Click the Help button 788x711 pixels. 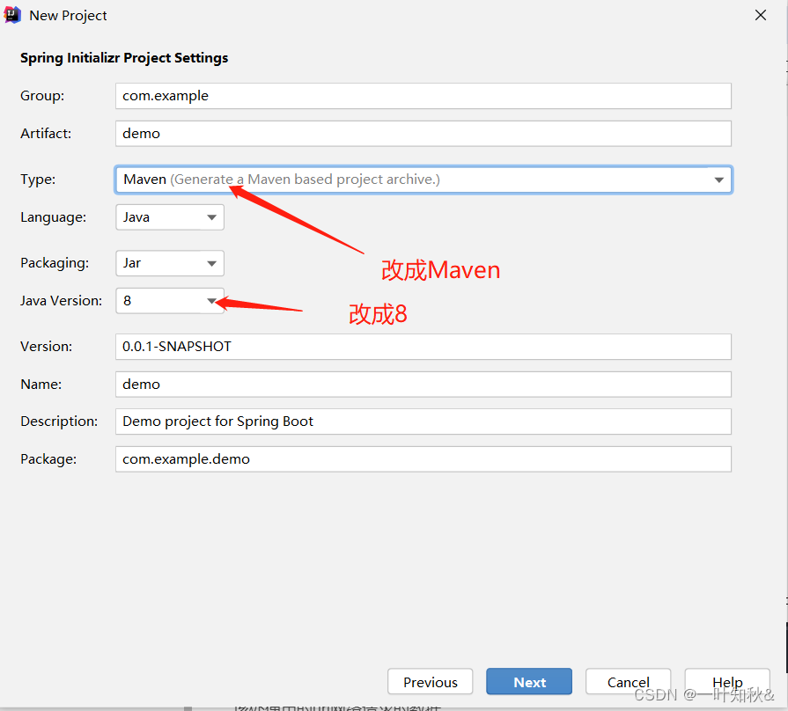coord(727,682)
